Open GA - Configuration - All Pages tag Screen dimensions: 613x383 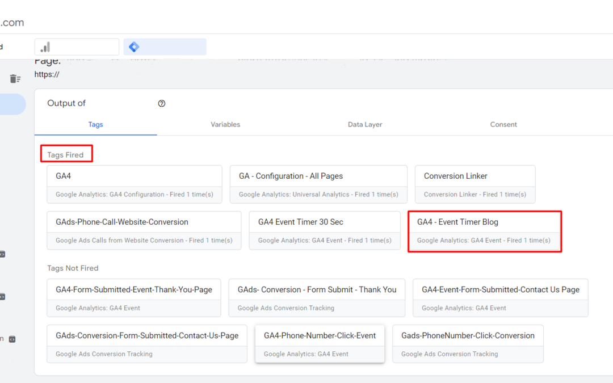[318, 184]
